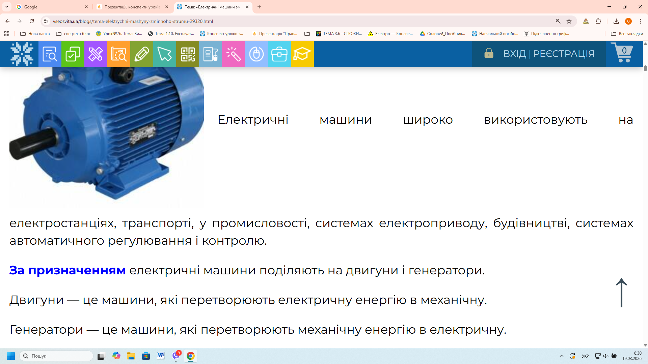Screen dimensions: 648x364
Task: Show hidden icons in system tray
Action: (561, 356)
